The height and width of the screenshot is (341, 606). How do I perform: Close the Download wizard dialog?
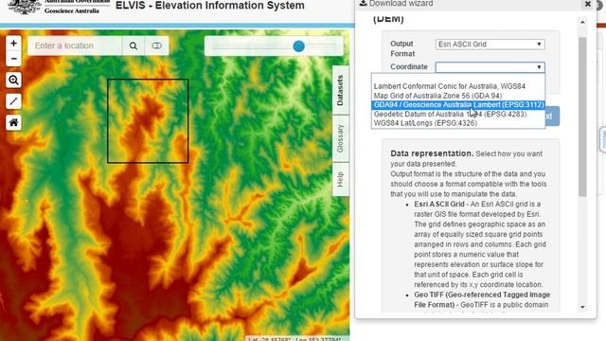pos(587,4)
